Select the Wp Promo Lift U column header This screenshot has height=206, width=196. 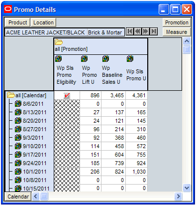(x=90, y=75)
